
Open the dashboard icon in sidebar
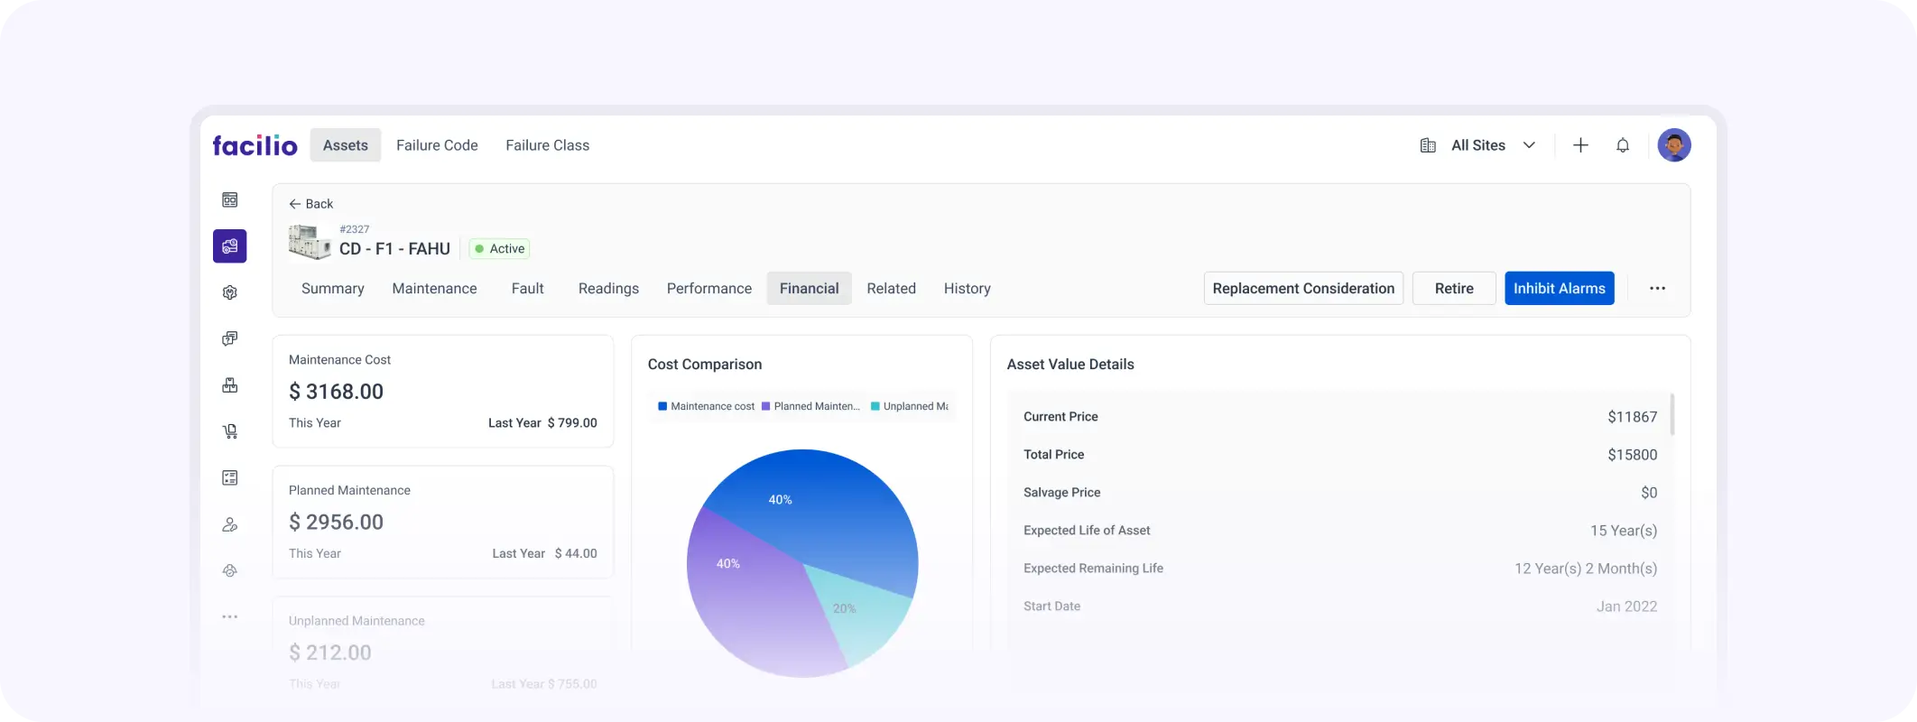(x=230, y=199)
